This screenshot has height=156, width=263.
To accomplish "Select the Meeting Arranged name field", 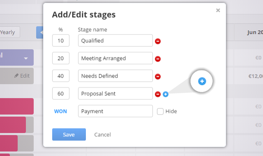I will (115, 58).
